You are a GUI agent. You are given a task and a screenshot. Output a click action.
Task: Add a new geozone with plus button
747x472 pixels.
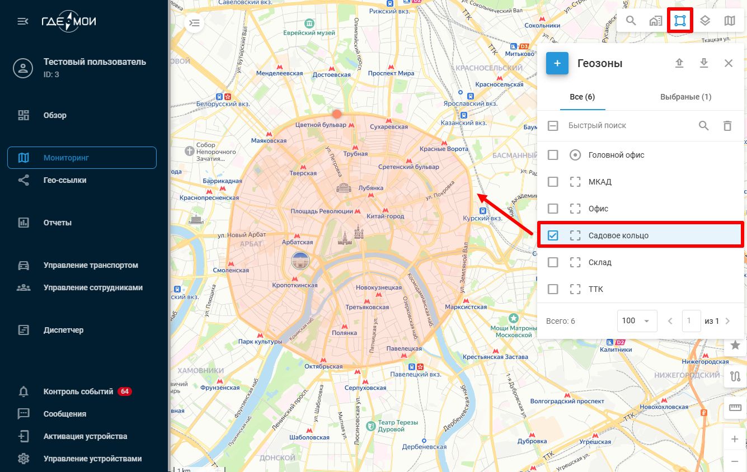(x=557, y=64)
